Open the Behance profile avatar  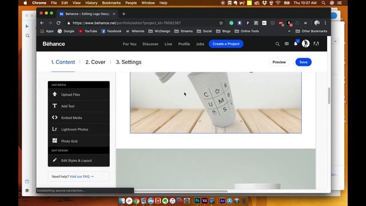coord(305,43)
